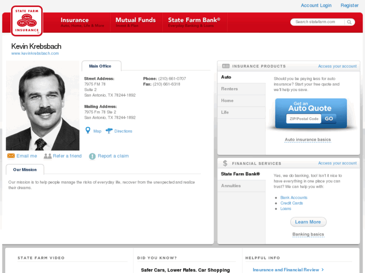365x273 pixels.
Task: Switch to the Home product tab
Action: (x=241, y=101)
